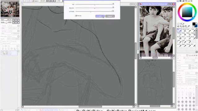Select the Hand pan tool
The width and height of the screenshot is (198, 111).
pos(186,27)
